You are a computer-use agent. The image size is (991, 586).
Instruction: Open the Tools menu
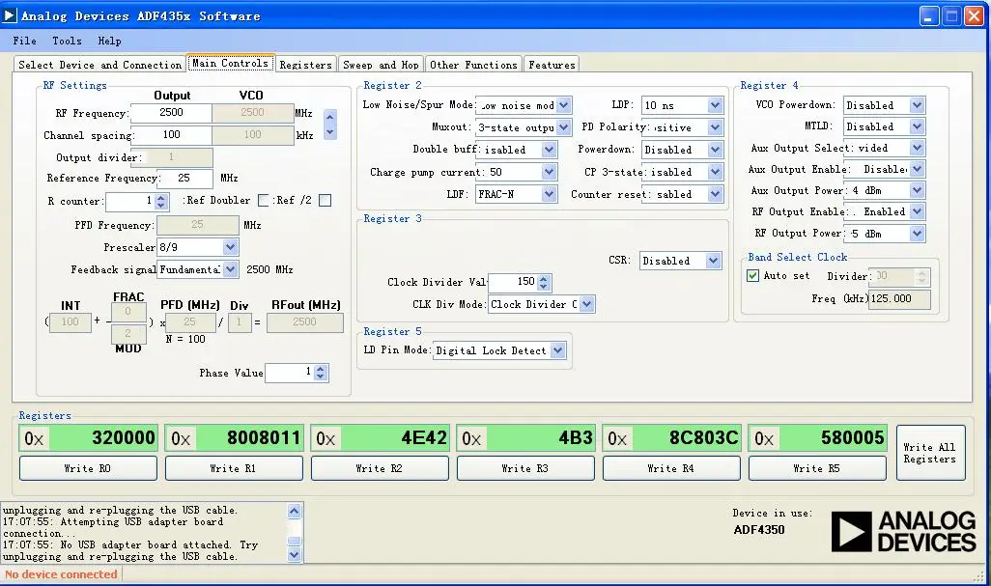click(x=67, y=41)
